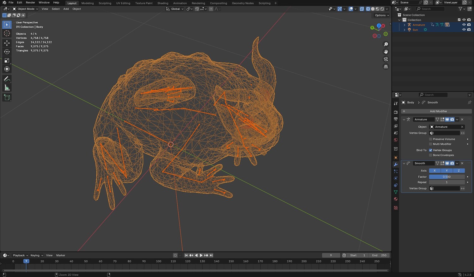The width and height of the screenshot is (474, 277).
Task: Switch to the Sculpting workspace tab
Action: 105,3
